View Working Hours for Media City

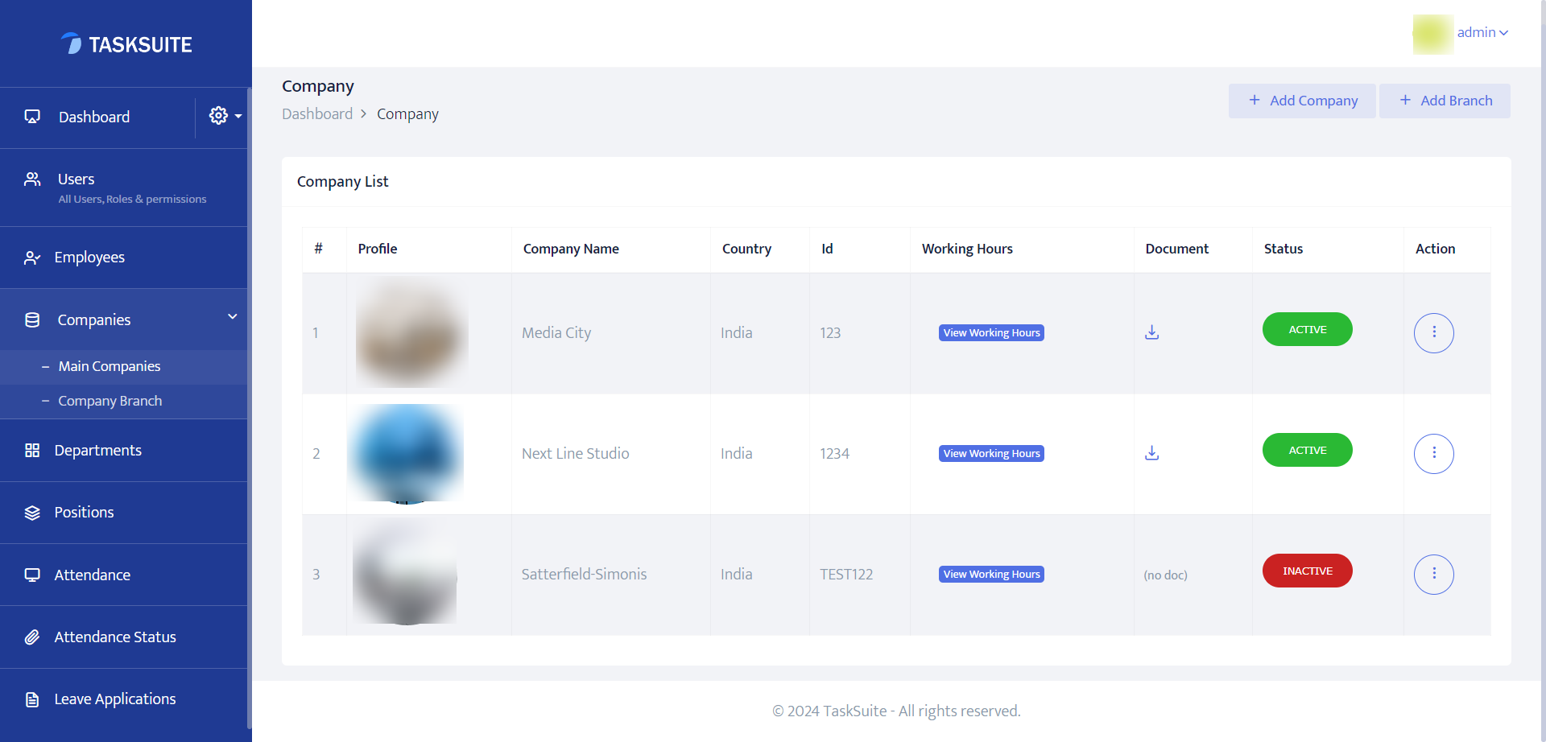[x=991, y=332]
